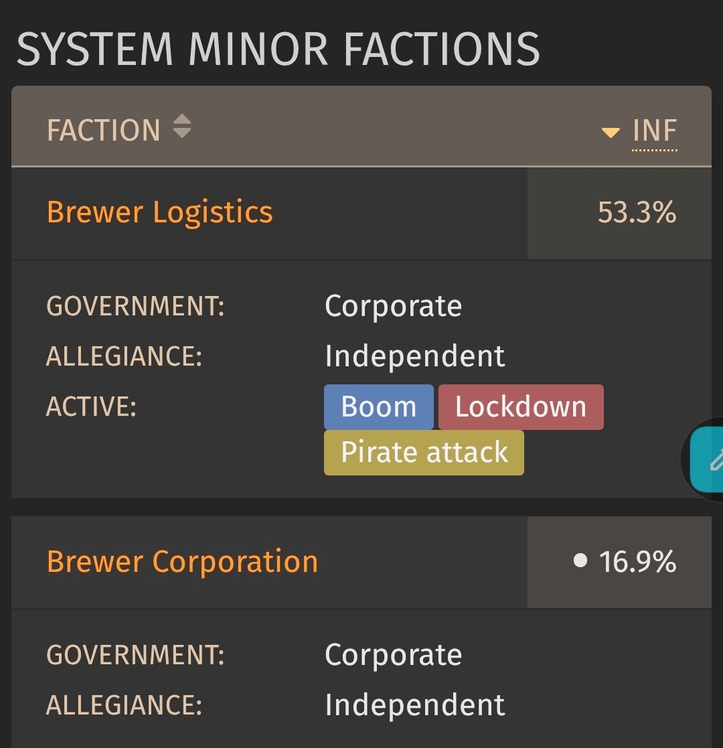Sort factions by the FACTION header
This screenshot has height=748, width=723.
104,130
